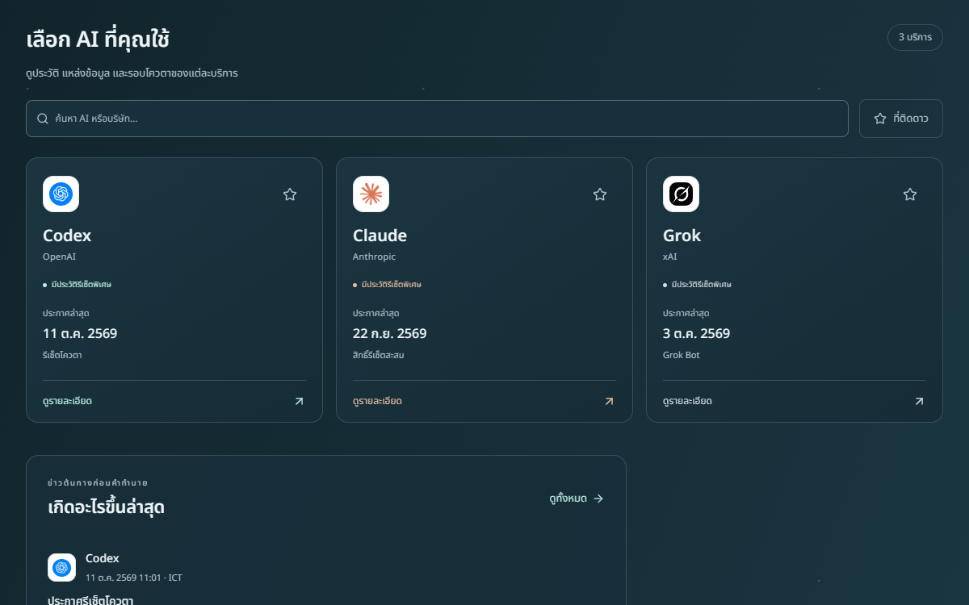The width and height of the screenshot is (969, 605).
Task: Click the Grok Bot text
Action: tap(682, 355)
